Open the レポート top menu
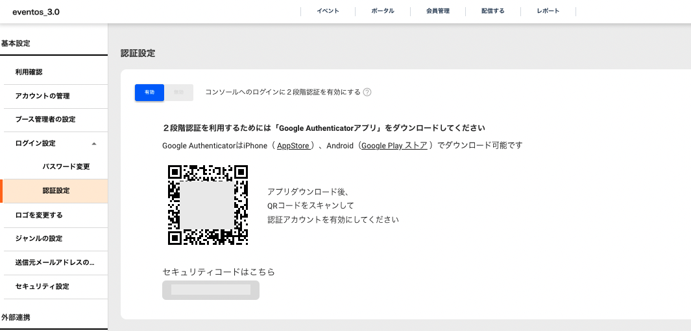The height and width of the screenshot is (331, 691). coord(548,11)
